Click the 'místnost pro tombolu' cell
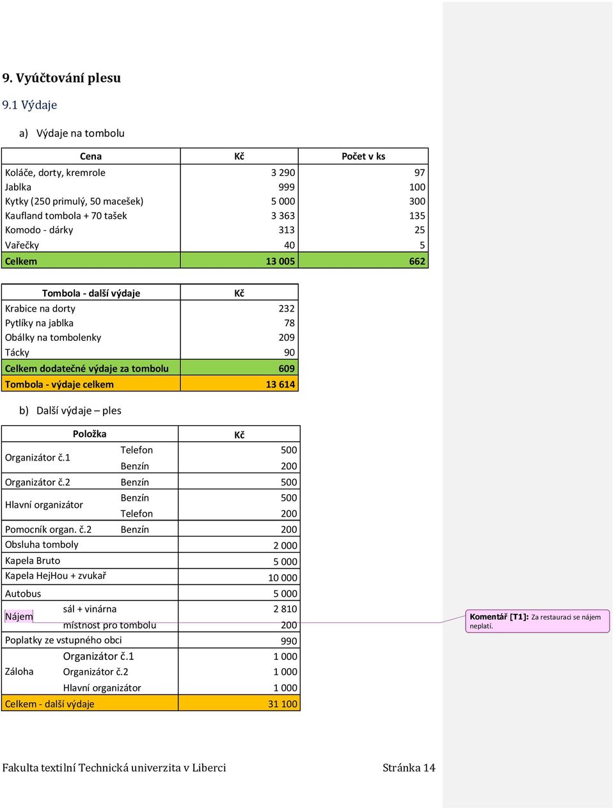This screenshot has height=809, width=614. [x=109, y=625]
